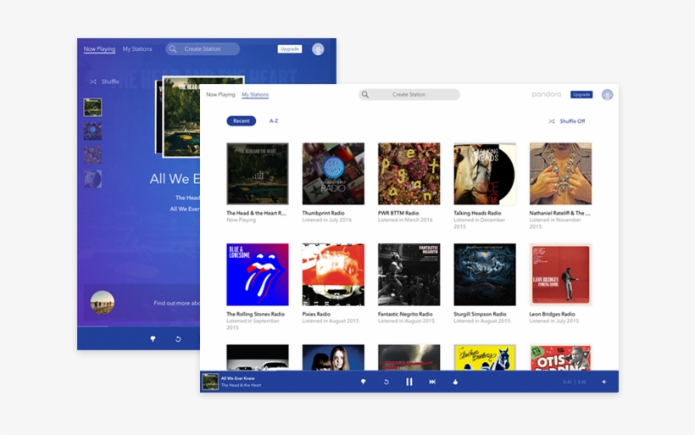Open the Sturgill Simpson Radio station

(485, 275)
